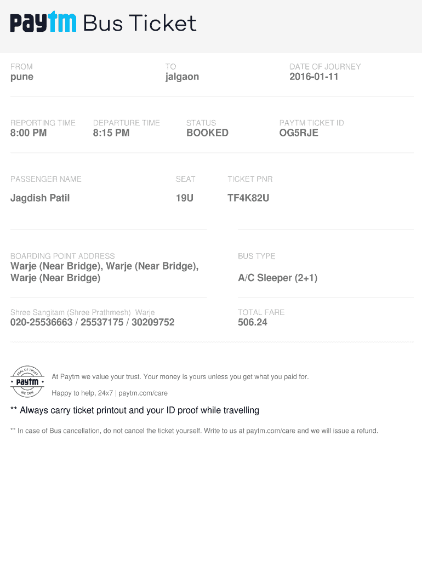Click the Warje boarding point address
The image size is (422, 561).
[x=104, y=272]
